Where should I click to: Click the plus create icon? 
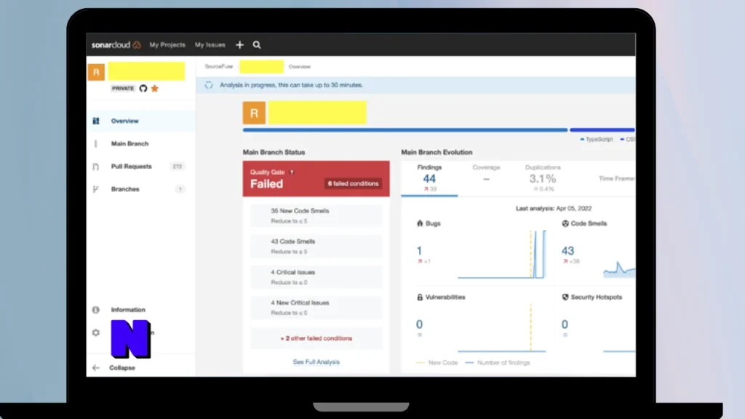pyautogui.click(x=239, y=44)
